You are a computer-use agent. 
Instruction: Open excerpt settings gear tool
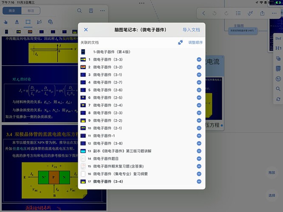51,22
